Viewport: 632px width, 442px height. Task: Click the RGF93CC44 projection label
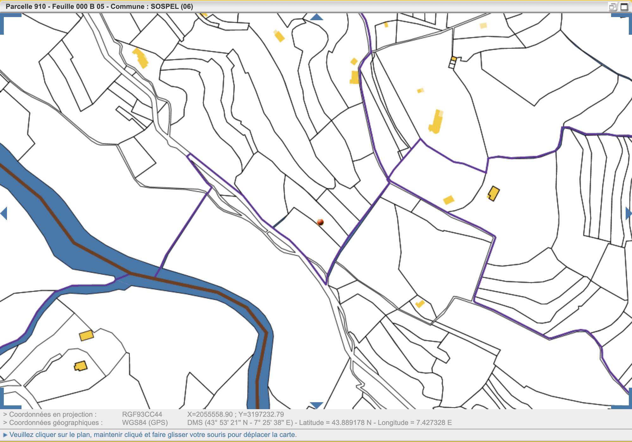(x=142, y=414)
